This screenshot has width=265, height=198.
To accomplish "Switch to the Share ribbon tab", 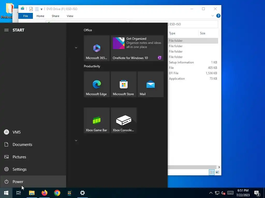I will coord(55,16).
